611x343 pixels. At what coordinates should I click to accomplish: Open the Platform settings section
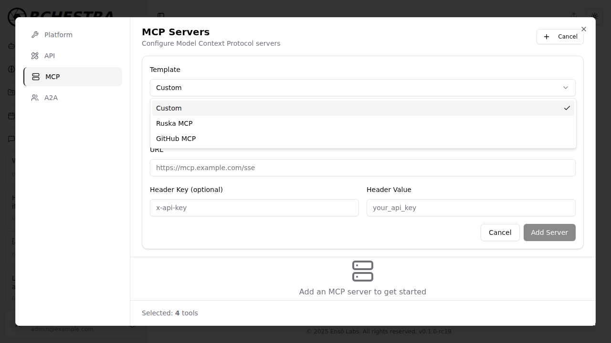[73, 35]
